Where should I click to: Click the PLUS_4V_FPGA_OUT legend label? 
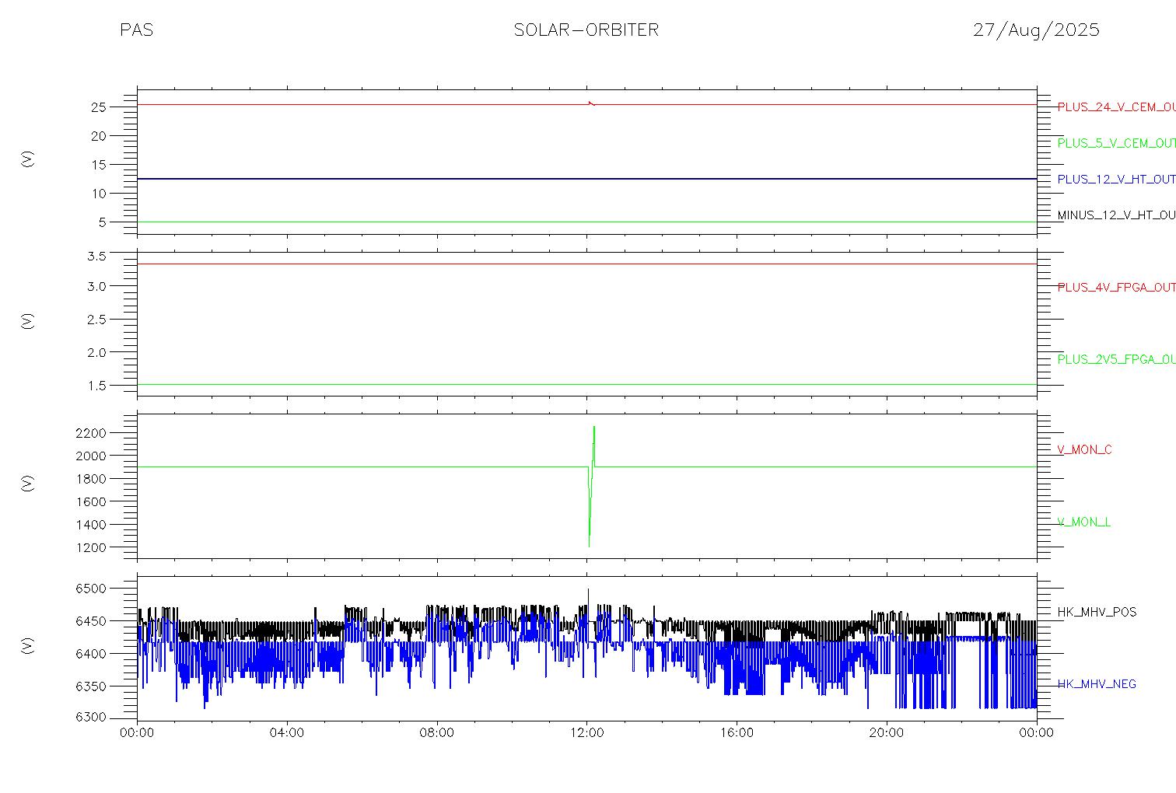click(x=1116, y=288)
